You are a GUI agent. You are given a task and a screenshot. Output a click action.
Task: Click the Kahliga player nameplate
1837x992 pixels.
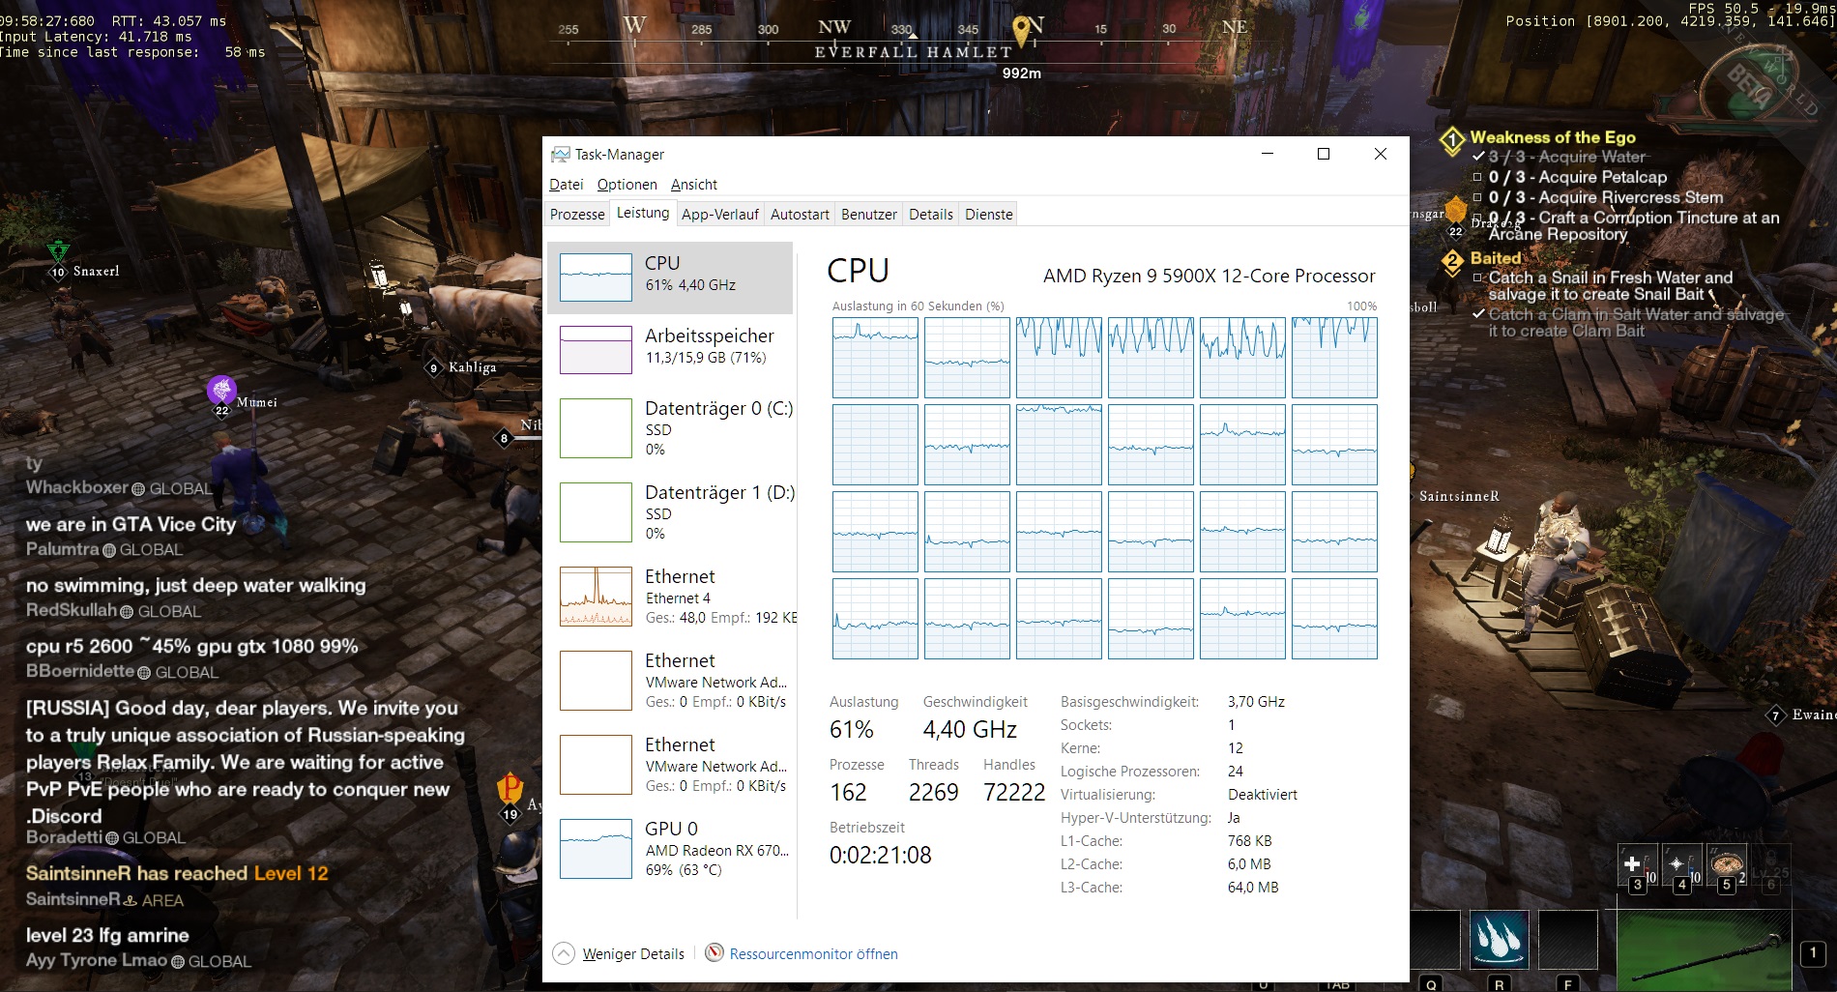[462, 367]
